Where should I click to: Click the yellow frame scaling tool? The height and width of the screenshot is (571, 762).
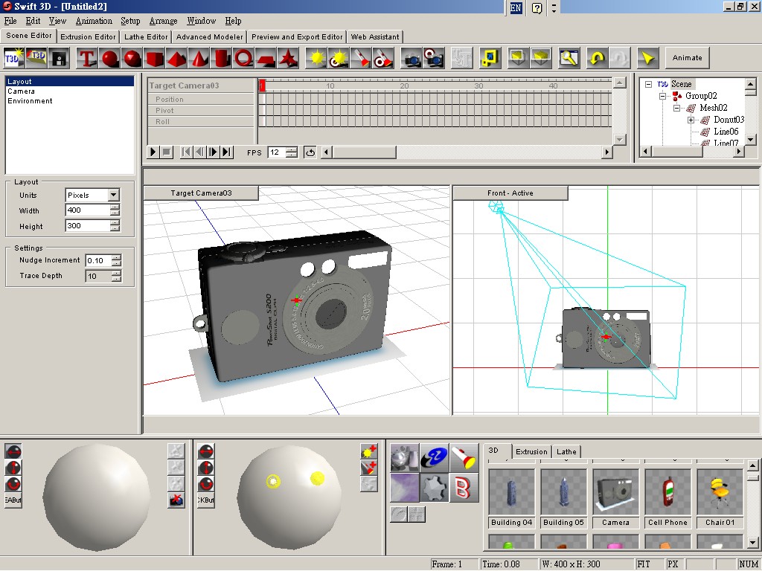(490, 58)
